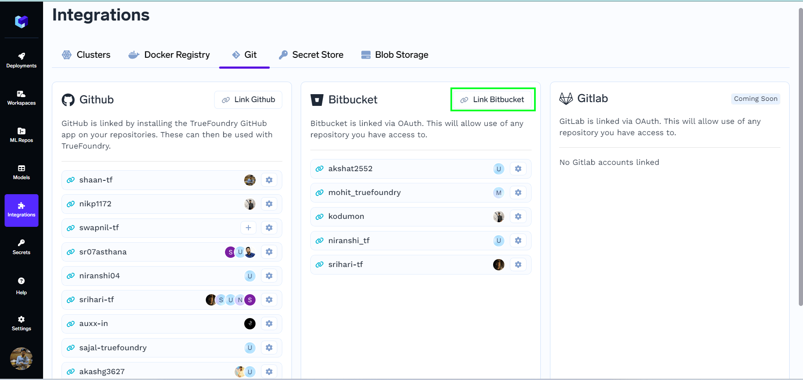Go to ML Repos section
Viewport: 803px width, 380px height.
pos(21,135)
